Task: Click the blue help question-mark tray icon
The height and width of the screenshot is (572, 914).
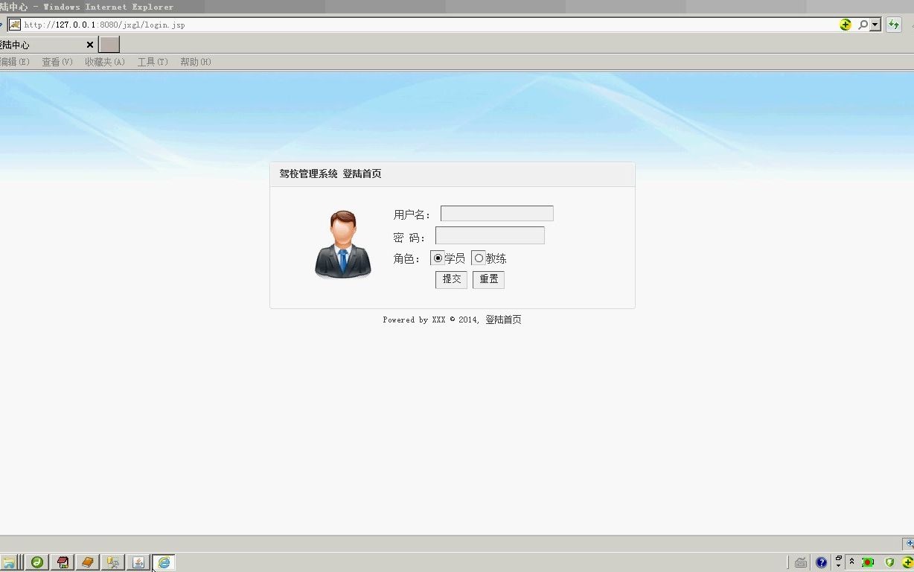Action: click(x=821, y=562)
